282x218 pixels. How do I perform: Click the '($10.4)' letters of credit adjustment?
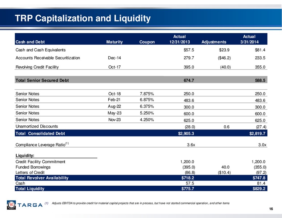(x=224, y=173)
